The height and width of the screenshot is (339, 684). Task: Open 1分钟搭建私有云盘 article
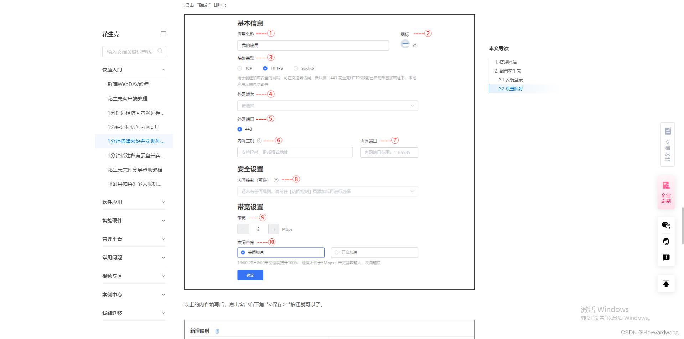(136, 155)
